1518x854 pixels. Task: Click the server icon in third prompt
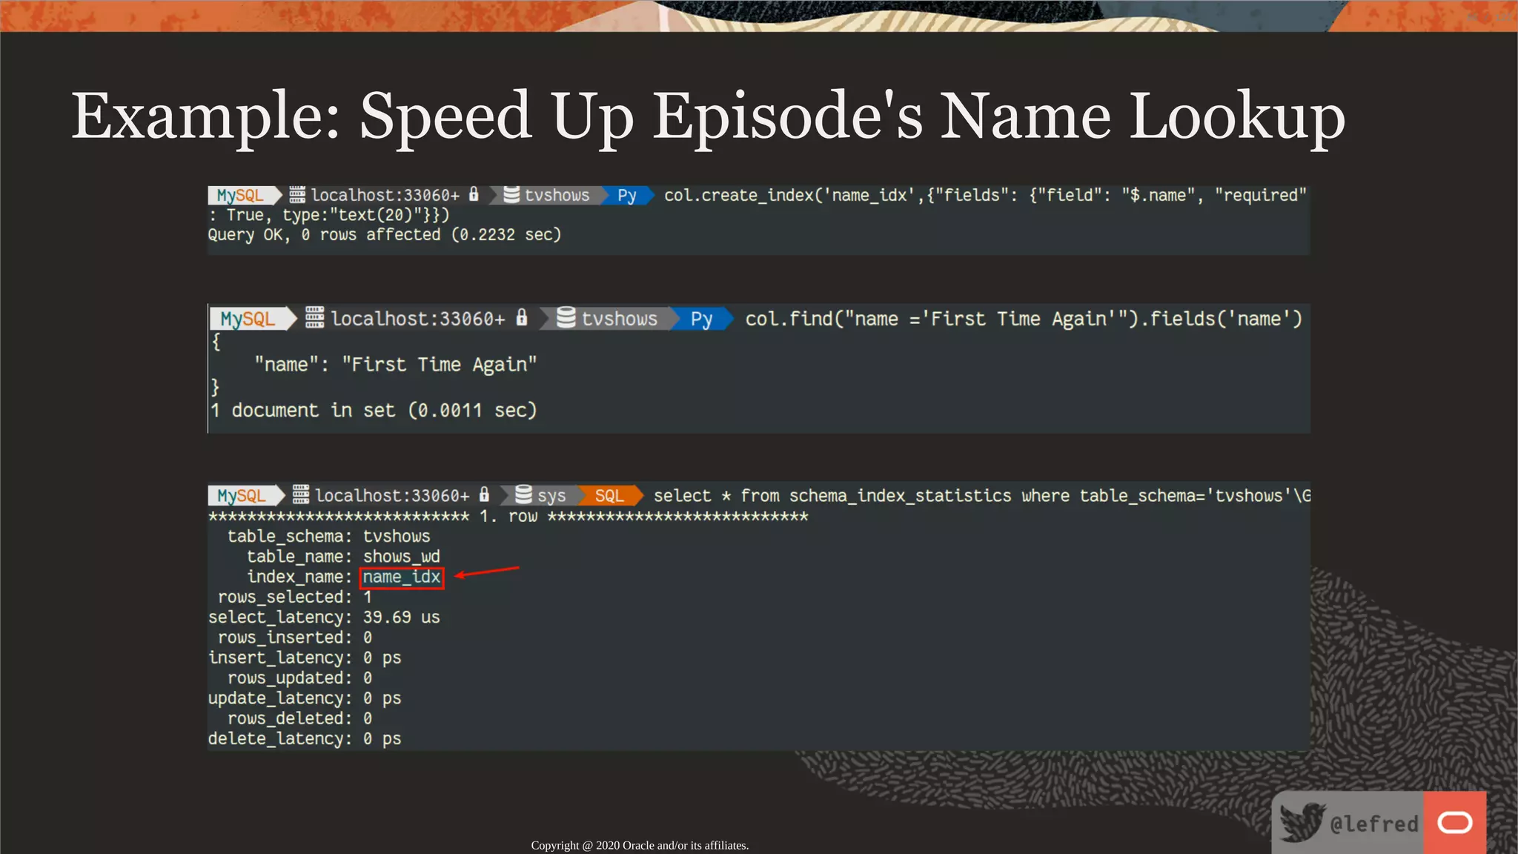coord(301,494)
